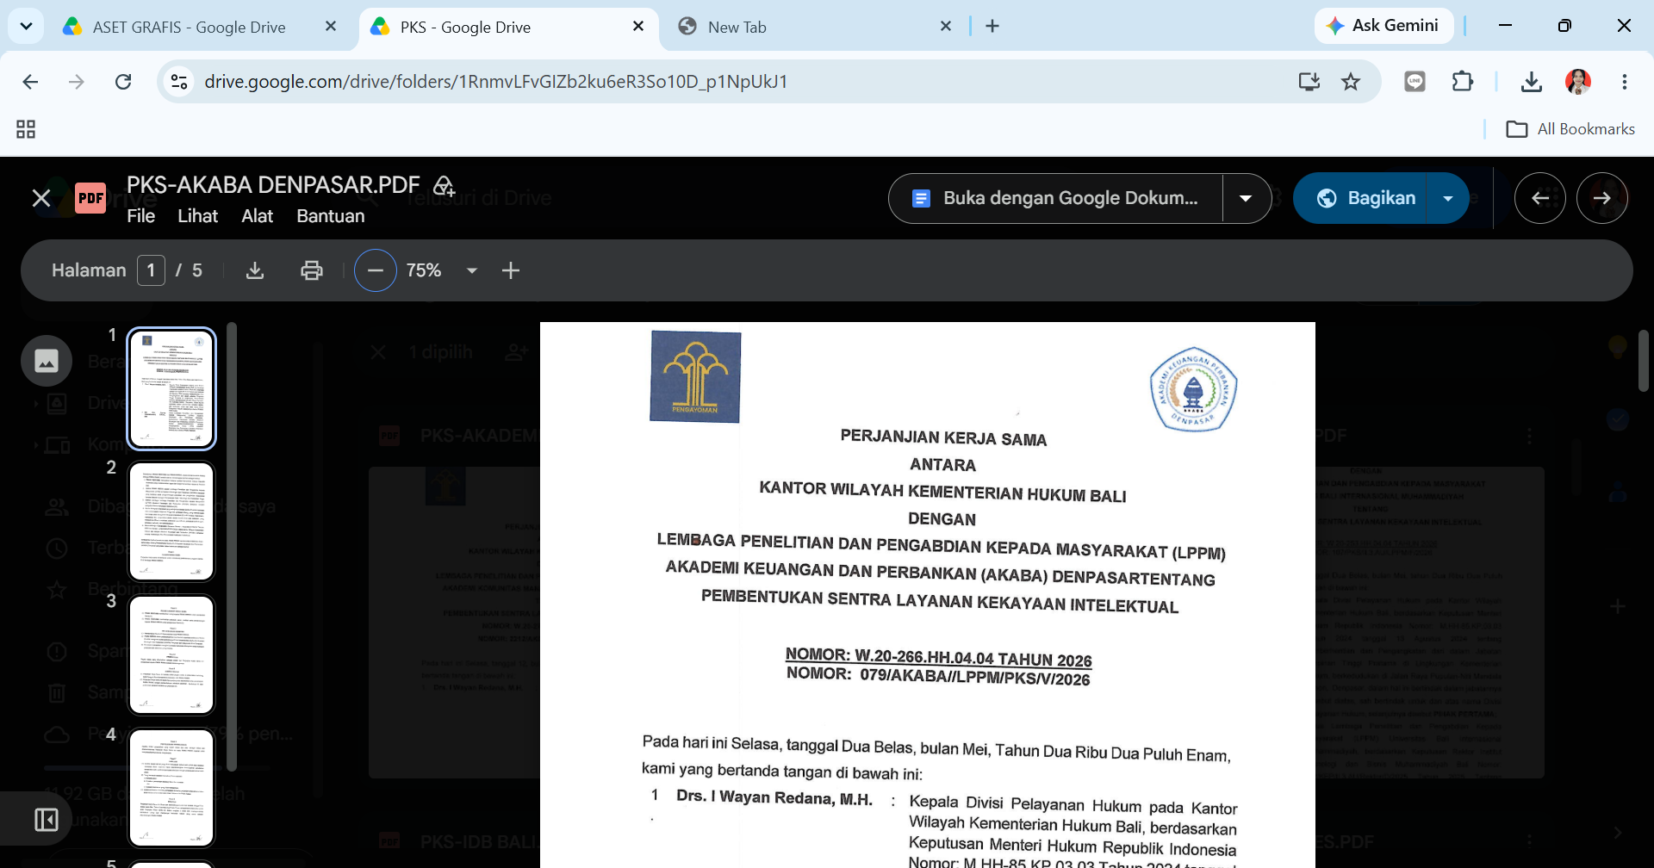Print the PDF document

[x=312, y=270]
